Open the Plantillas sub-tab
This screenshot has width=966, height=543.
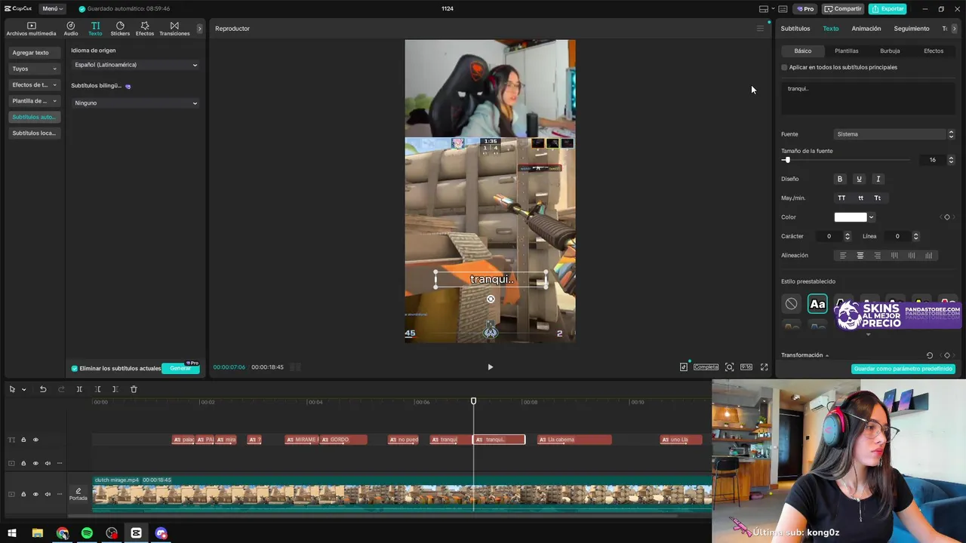click(x=847, y=51)
